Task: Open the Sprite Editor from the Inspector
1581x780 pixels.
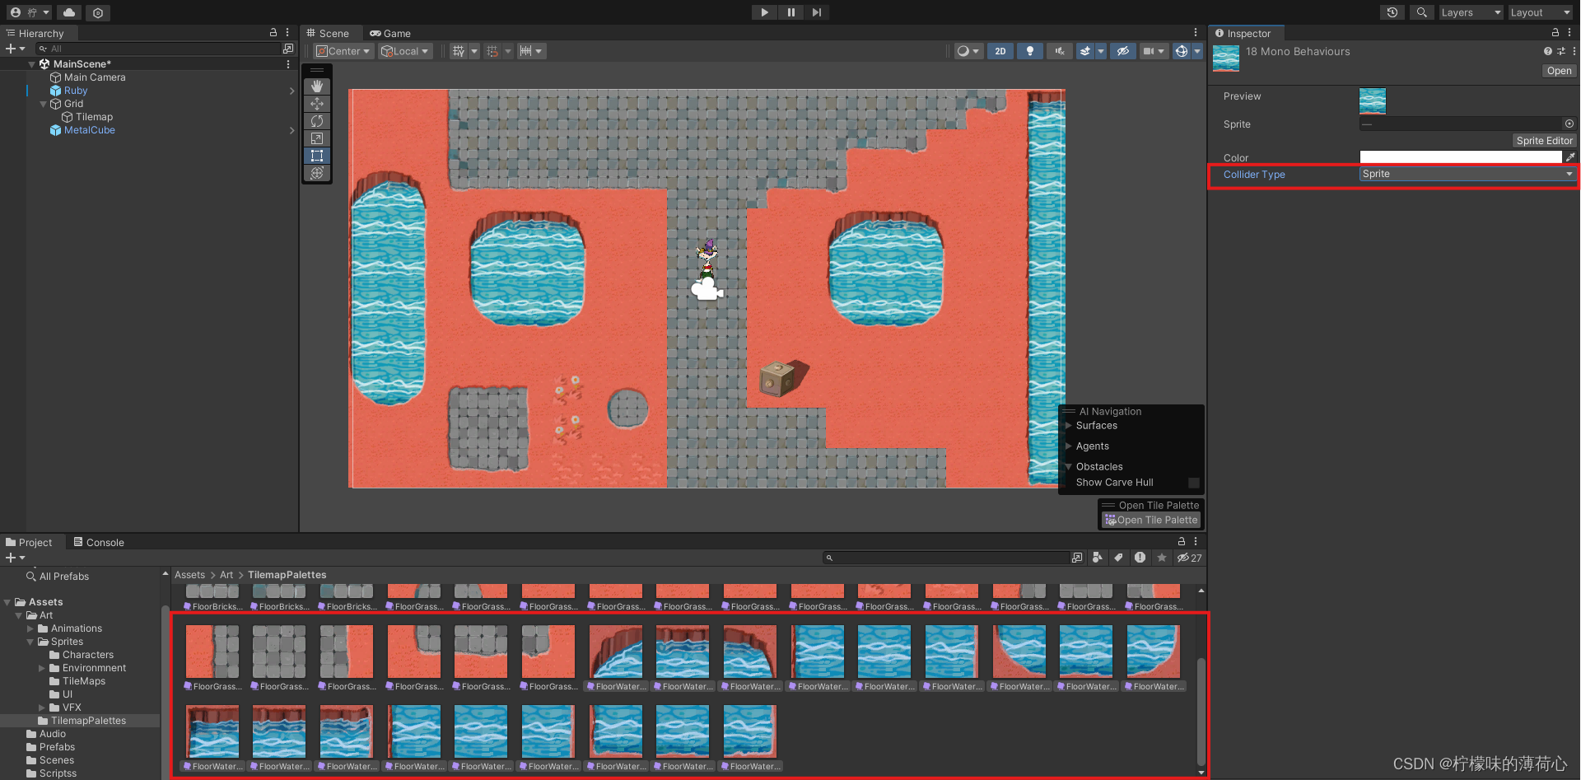Action: click(1544, 140)
